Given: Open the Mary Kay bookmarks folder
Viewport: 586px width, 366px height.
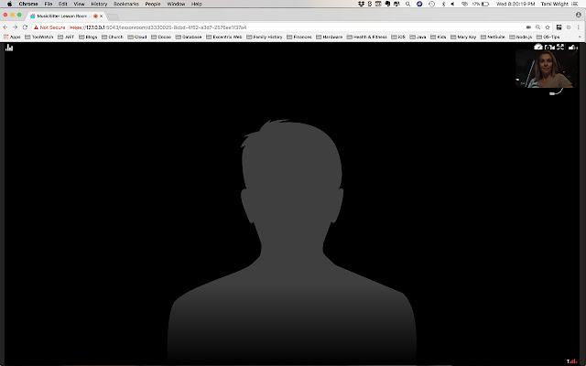Looking at the screenshot, I should click(463, 37).
